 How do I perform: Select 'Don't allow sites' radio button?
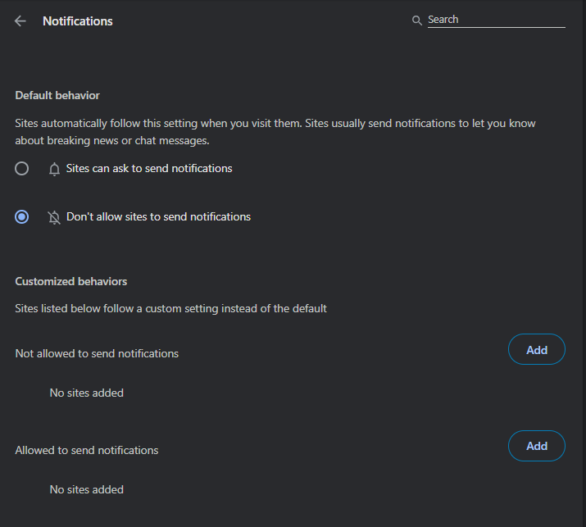(x=22, y=217)
